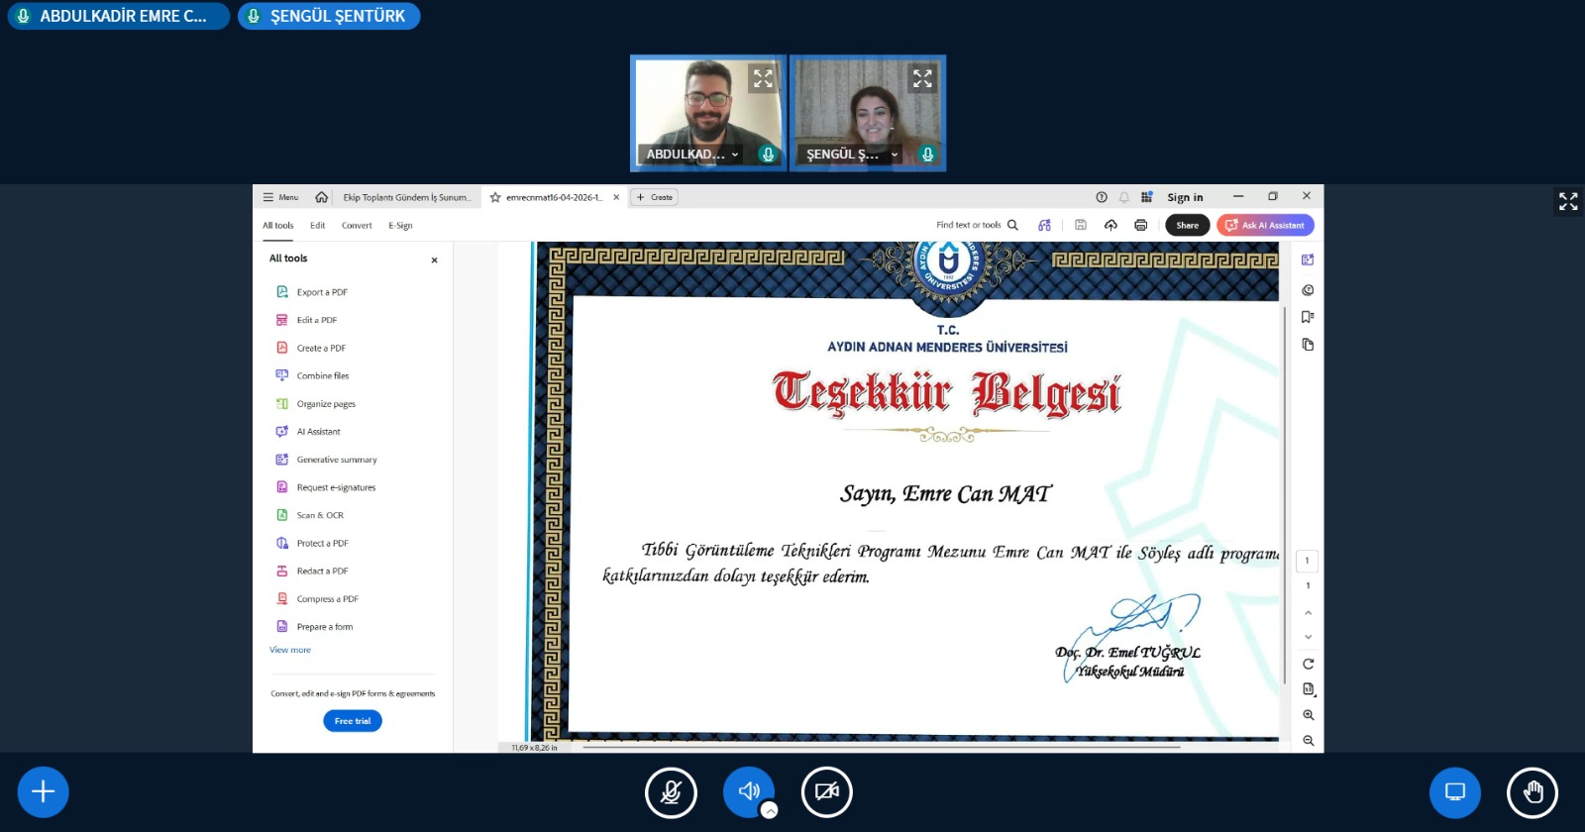
Task: Open Abdulkadir's webcam dropdown menu
Action: point(735,155)
